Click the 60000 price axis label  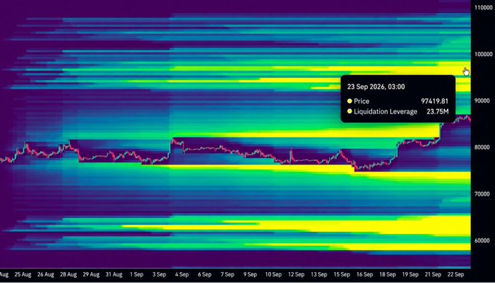(x=482, y=240)
